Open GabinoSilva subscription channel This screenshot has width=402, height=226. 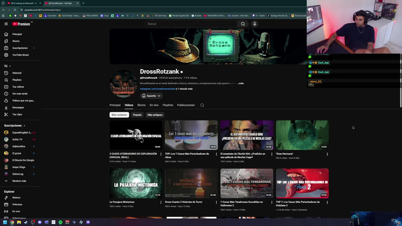coord(19,146)
